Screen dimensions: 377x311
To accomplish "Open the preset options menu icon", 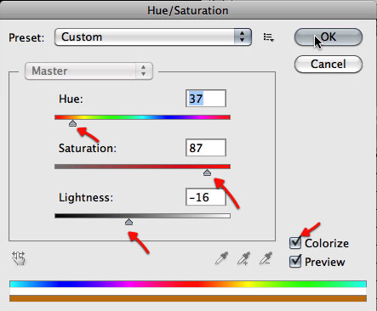I will click(268, 37).
